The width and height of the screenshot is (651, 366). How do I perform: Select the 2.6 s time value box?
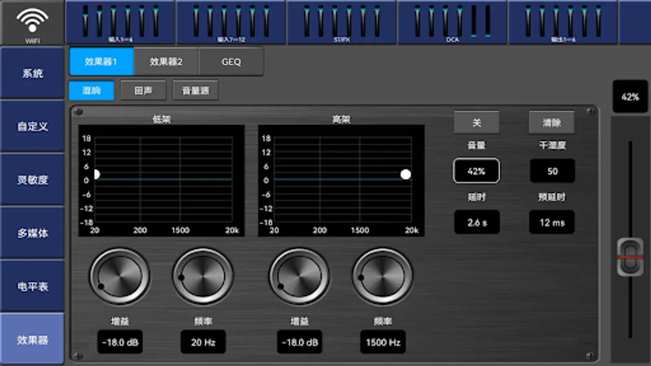tap(477, 222)
